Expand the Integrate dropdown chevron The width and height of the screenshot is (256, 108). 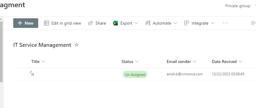click(213, 23)
